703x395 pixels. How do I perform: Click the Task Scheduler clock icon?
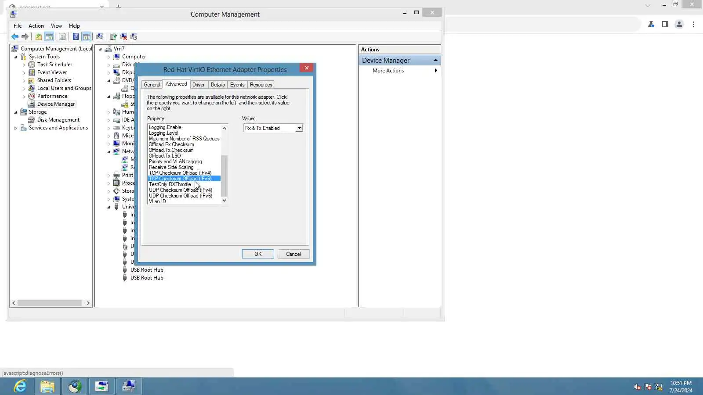tap(32, 65)
